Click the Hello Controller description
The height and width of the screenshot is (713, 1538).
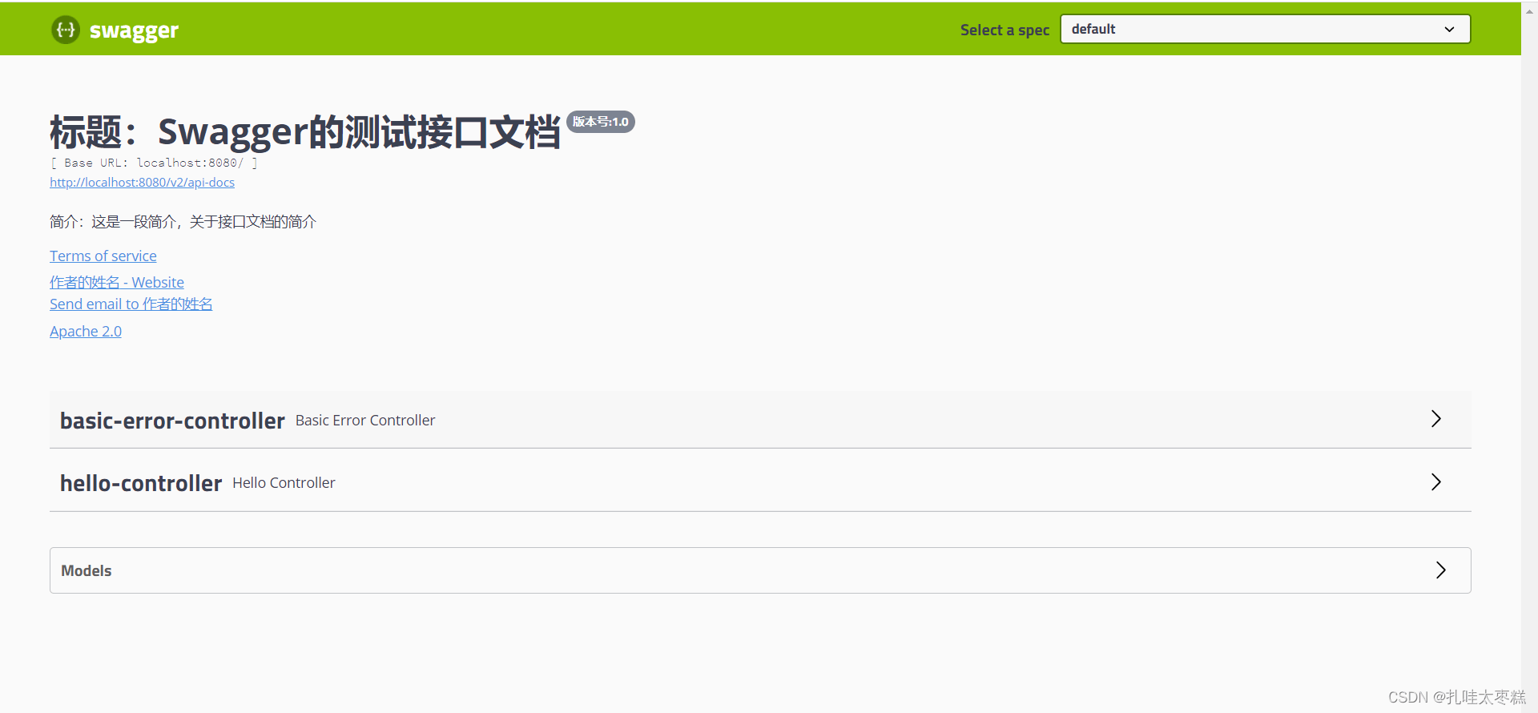(284, 483)
